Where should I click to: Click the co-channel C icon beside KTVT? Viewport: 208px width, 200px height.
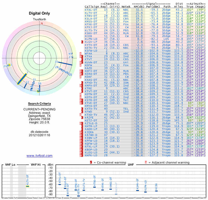click(82, 59)
